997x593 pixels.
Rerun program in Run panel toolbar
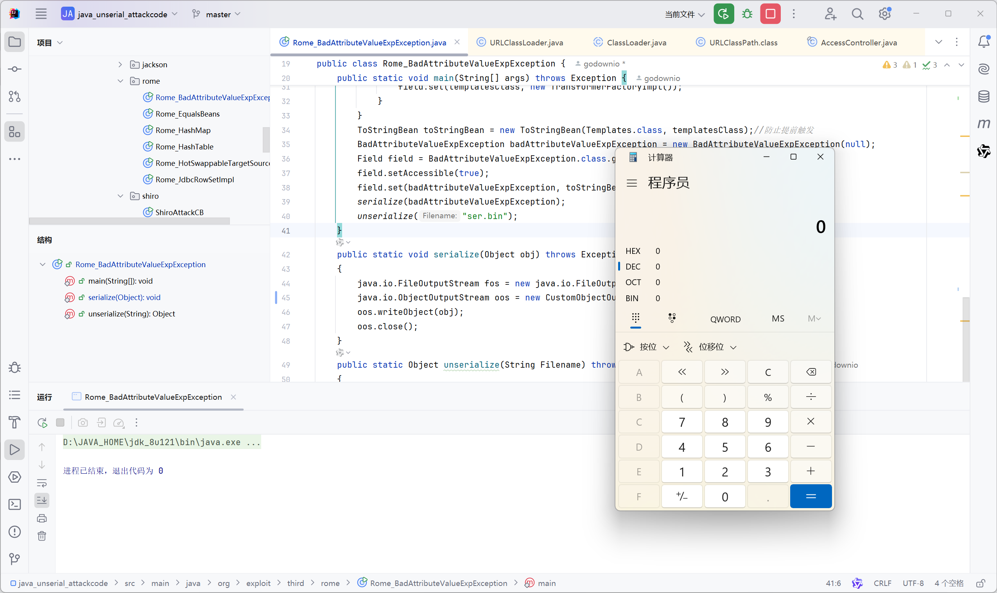coord(42,422)
